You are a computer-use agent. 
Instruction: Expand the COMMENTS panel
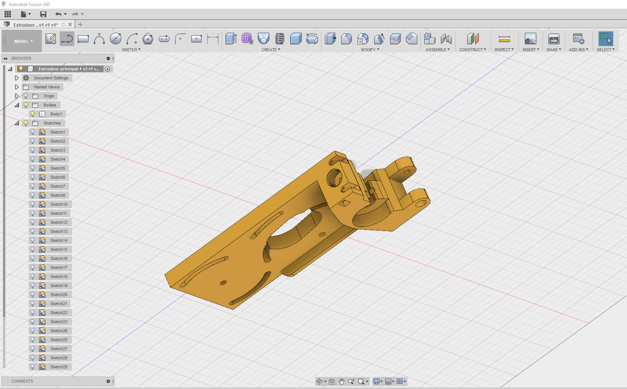[108, 381]
